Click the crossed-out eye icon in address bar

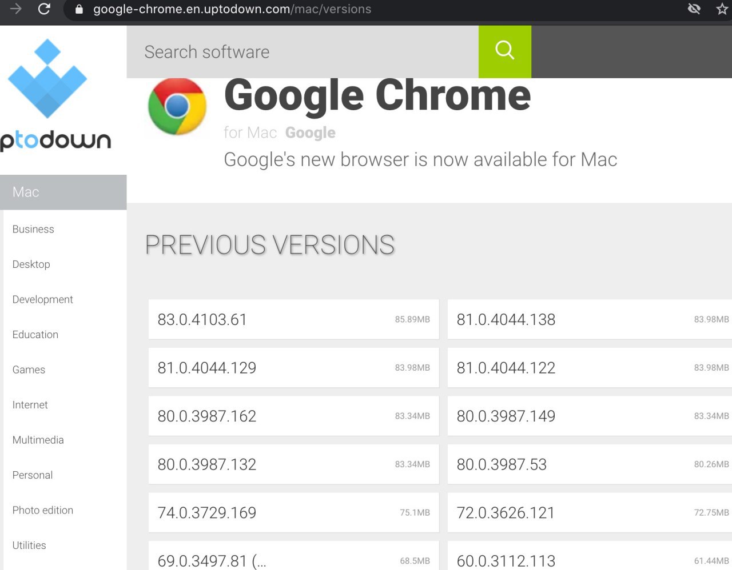694,9
